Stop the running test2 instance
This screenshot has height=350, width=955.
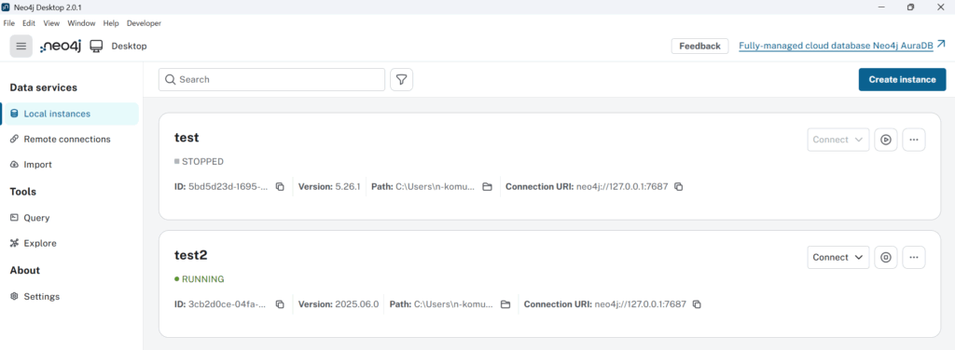click(886, 258)
